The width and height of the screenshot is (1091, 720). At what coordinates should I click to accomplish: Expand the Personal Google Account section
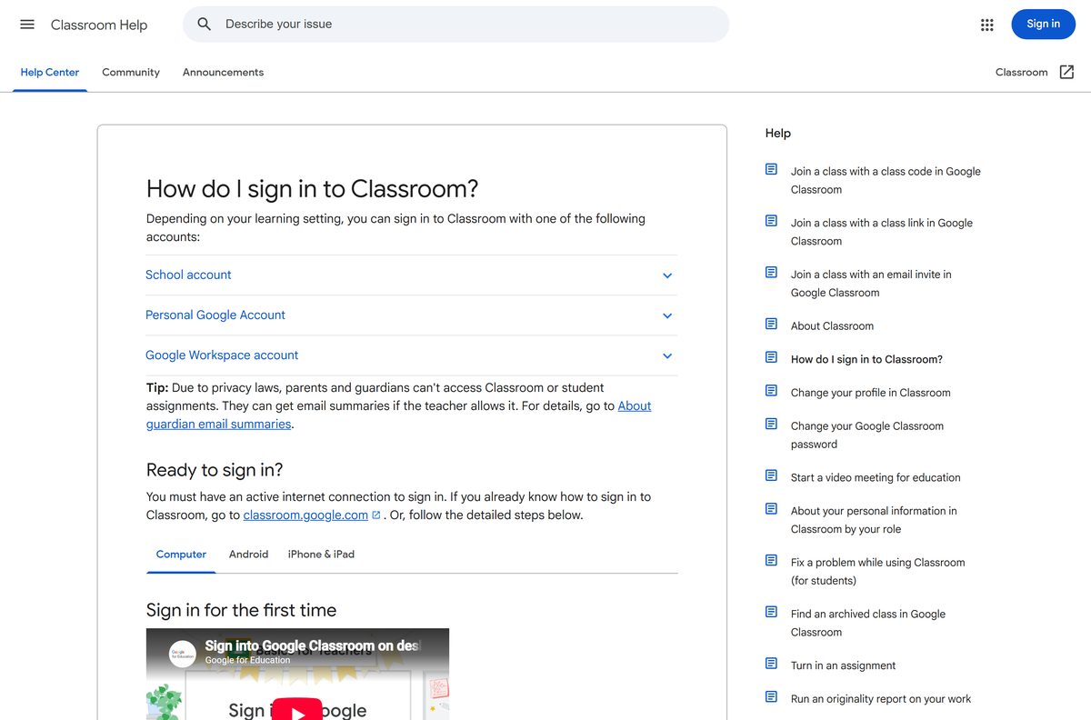[412, 315]
